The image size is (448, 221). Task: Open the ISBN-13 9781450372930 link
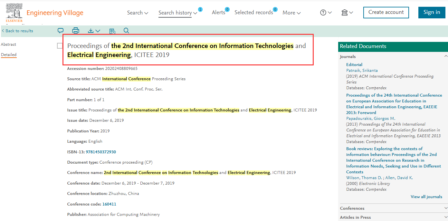pos(101,152)
